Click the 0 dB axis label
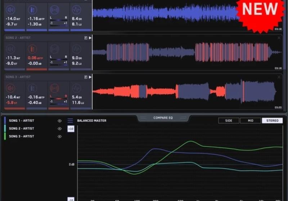The image size is (288, 201). point(71,165)
